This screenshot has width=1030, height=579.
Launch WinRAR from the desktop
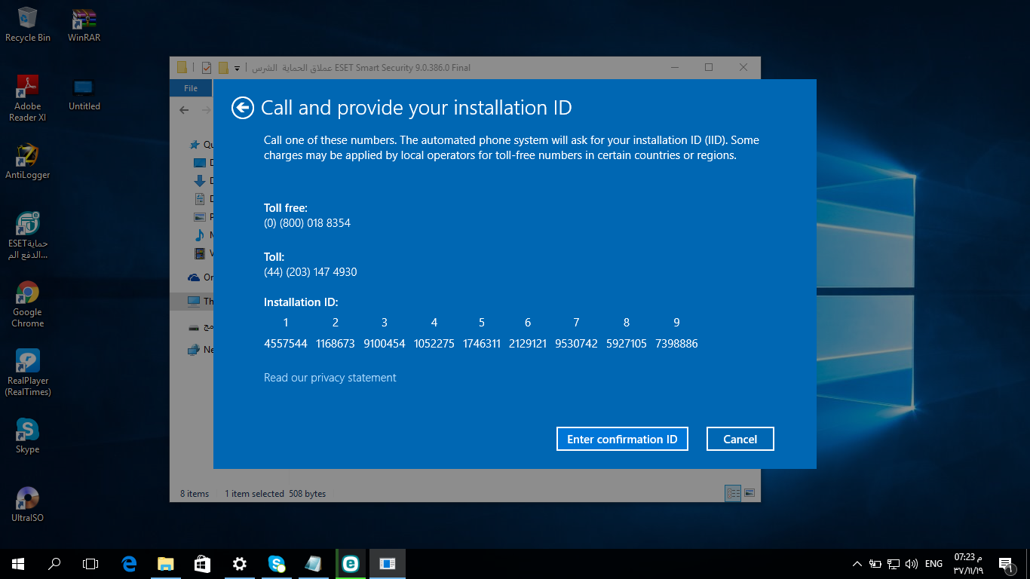(84, 24)
